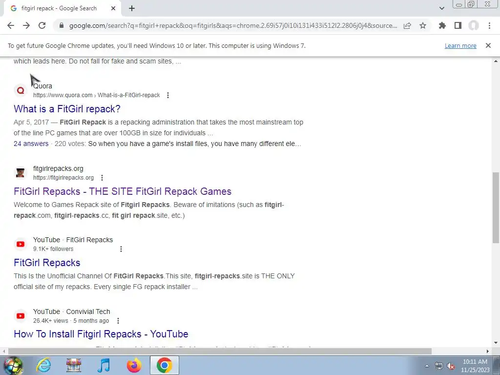Open Learn more about Chrome updates
500x375 pixels.
coord(460,45)
